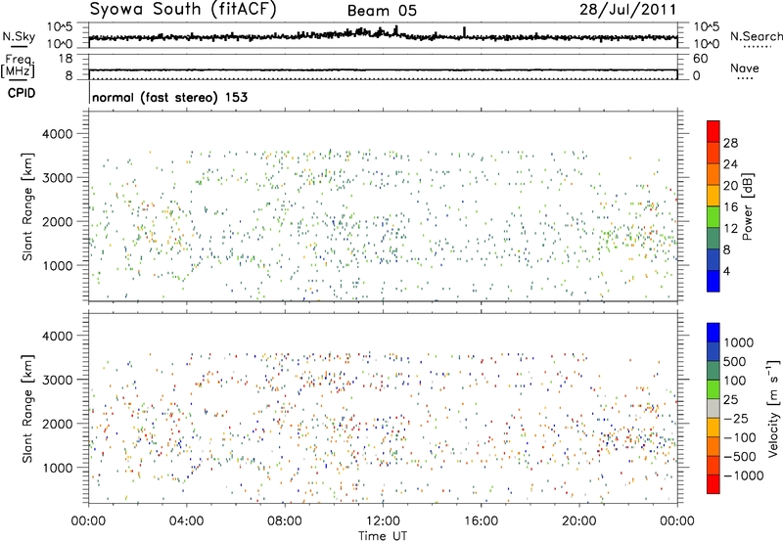This screenshot has height=542, width=783.
Task: Click the '16:00' time axis label
Action: coord(481,521)
